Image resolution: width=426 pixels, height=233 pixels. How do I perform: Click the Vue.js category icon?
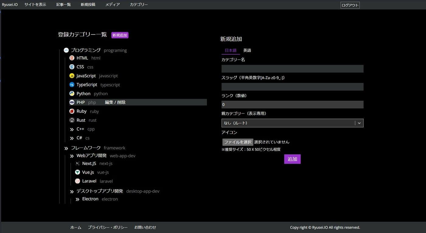77,172
